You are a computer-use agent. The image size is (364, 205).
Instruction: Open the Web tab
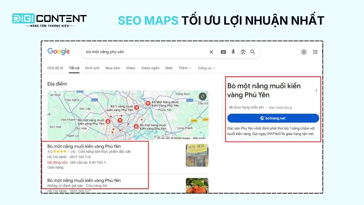[x=169, y=68]
